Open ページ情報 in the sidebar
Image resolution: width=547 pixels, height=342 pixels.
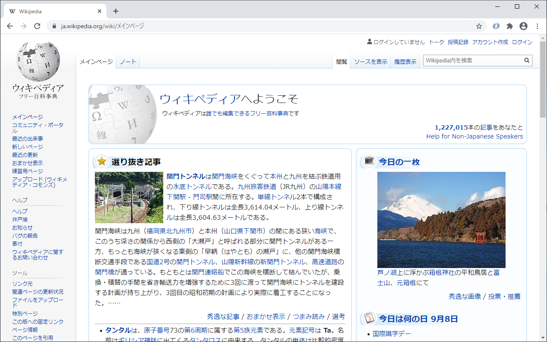tap(25, 330)
